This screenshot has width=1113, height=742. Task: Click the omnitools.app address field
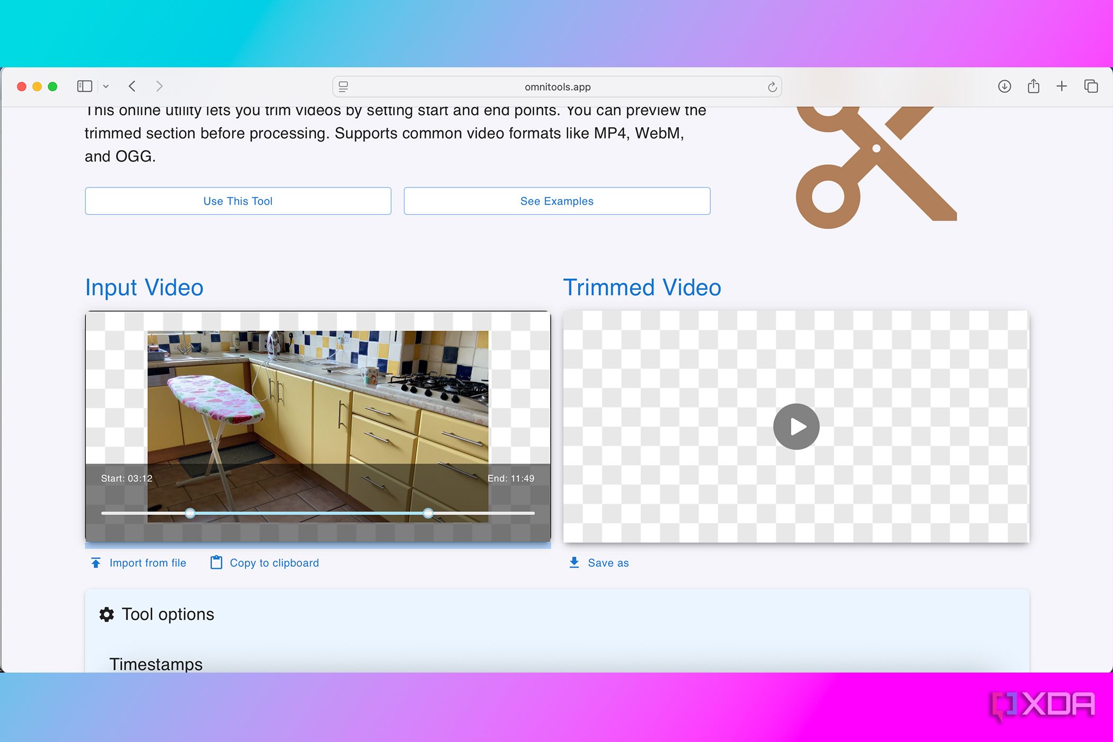pyautogui.click(x=557, y=86)
